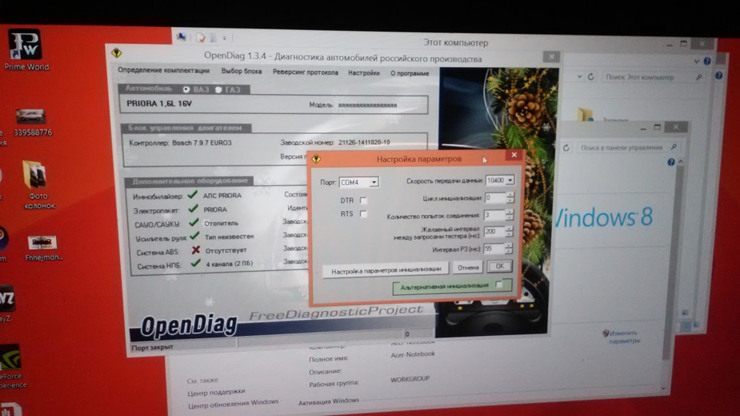Open the Настройки menu
740x416 pixels.
pyautogui.click(x=364, y=72)
